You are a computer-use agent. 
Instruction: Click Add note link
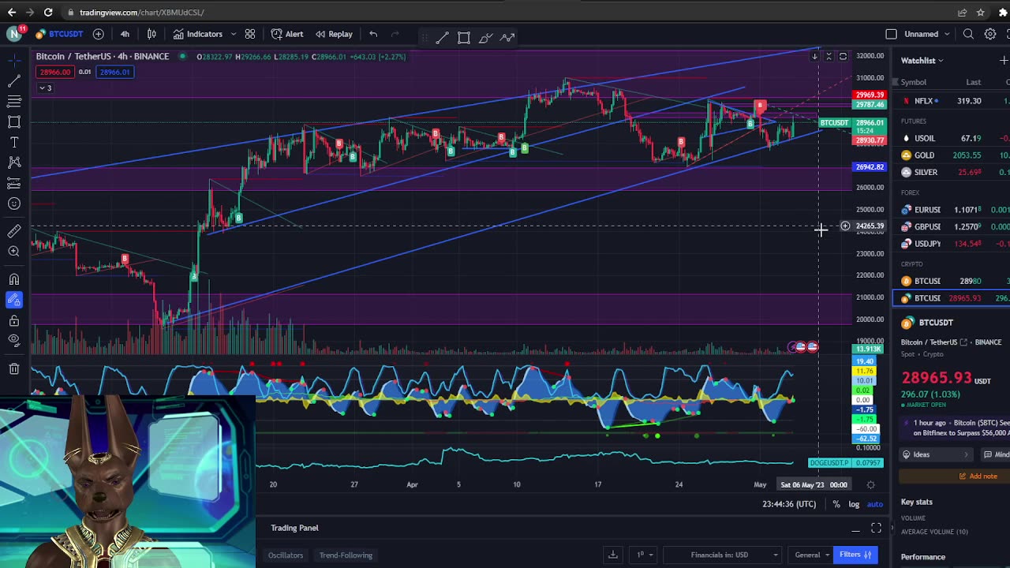pyautogui.click(x=978, y=476)
